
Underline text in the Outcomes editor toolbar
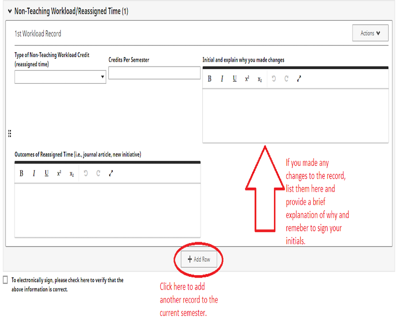click(x=46, y=174)
